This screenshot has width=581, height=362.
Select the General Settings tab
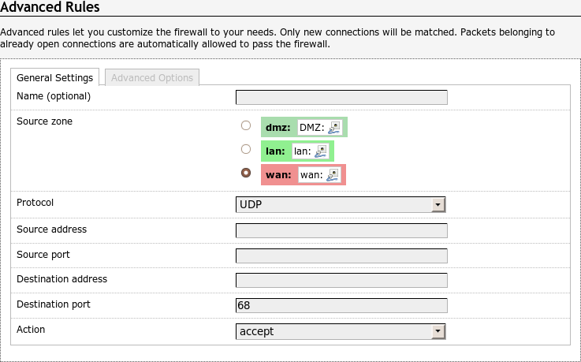click(x=55, y=77)
